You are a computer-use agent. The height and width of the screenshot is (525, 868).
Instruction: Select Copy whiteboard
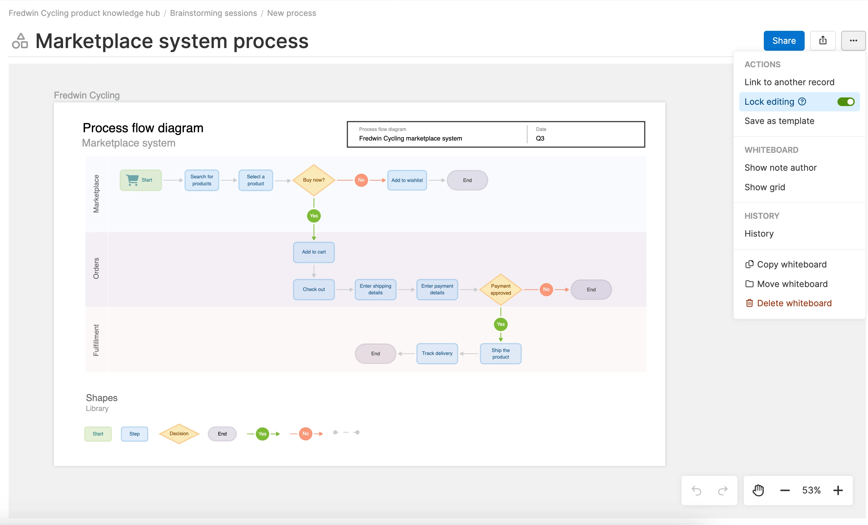pos(792,264)
